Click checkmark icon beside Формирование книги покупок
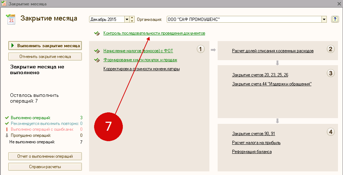 pos(97,60)
